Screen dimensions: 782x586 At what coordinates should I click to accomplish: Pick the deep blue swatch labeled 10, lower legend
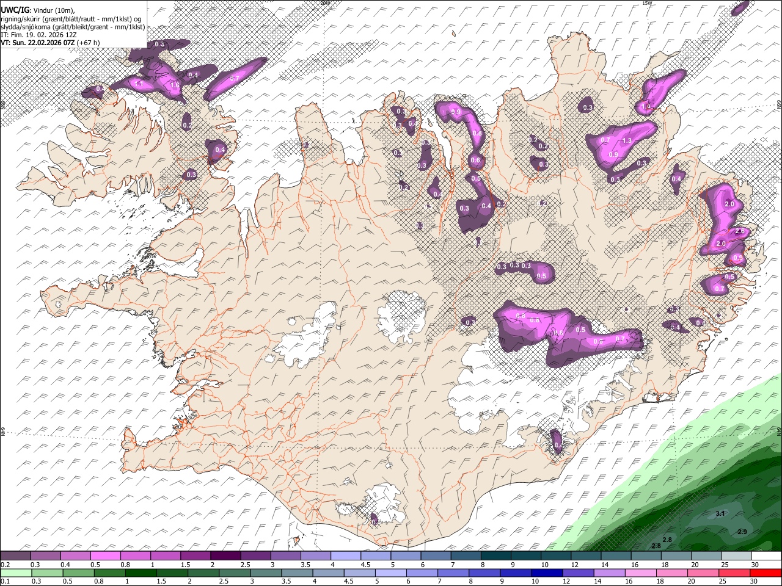pos(546,573)
